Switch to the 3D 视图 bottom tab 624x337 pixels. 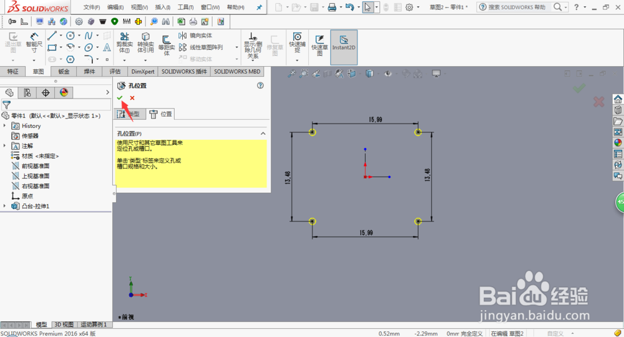(x=64, y=325)
